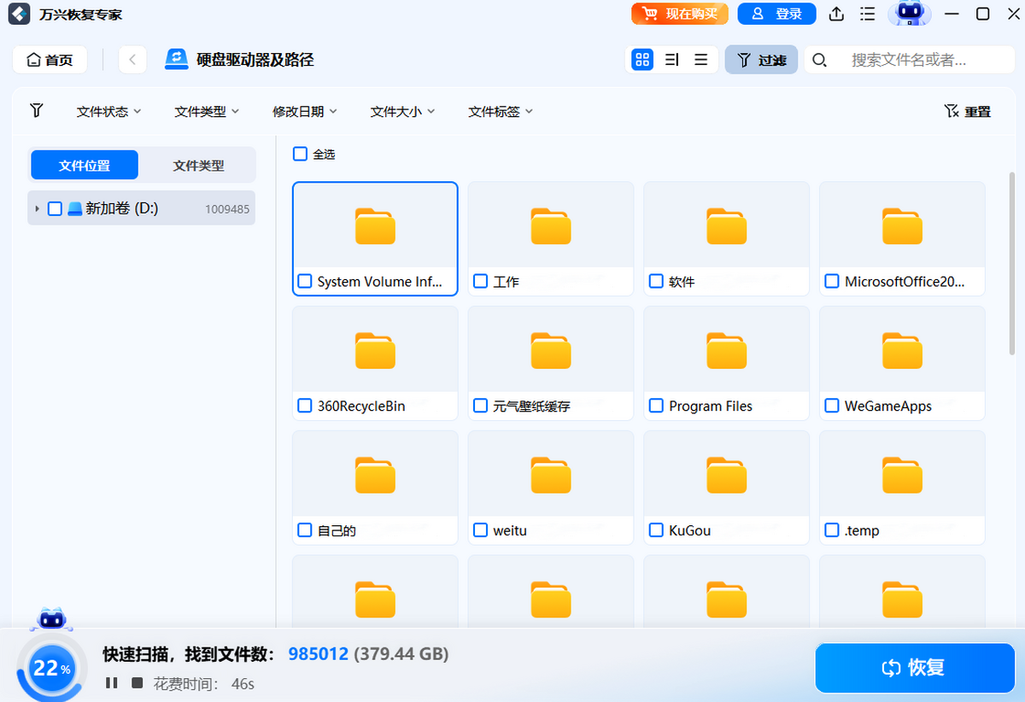Open the robot assistant icon in title bar
1025x702 pixels.
pyautogui.click(x=909, y=14)
